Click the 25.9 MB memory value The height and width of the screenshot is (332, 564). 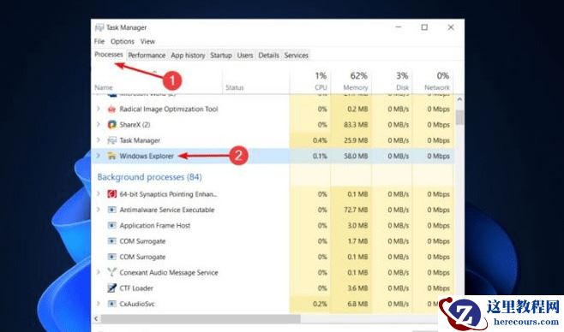(x=356, y=140)
